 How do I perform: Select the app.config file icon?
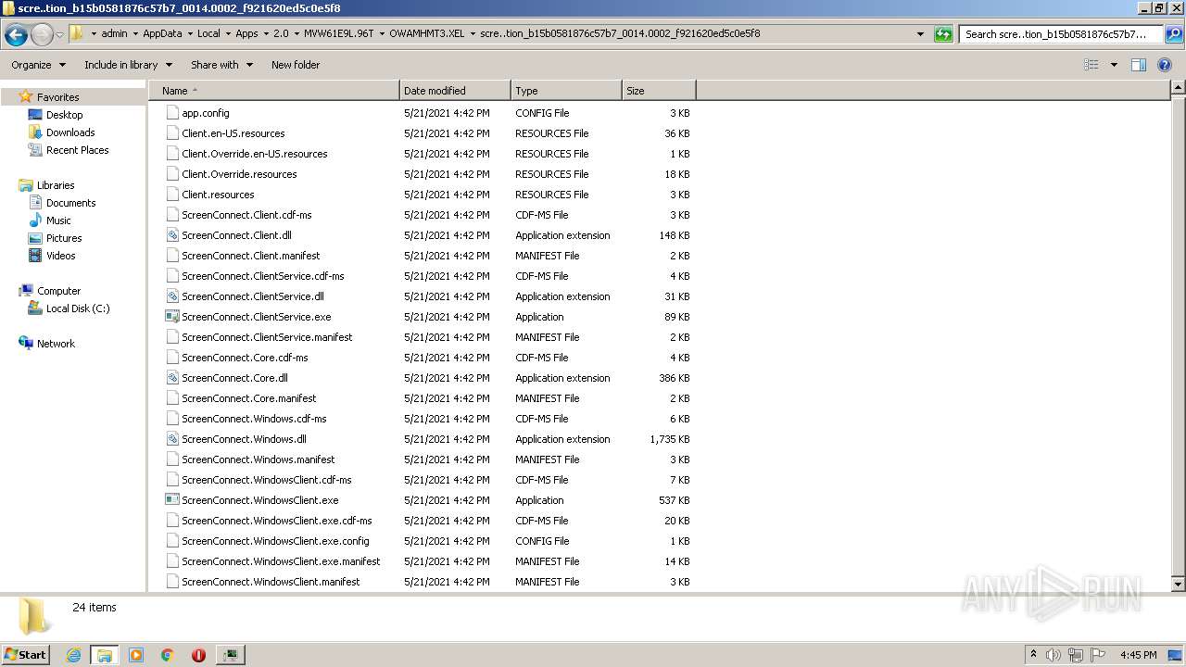(171, 113)
